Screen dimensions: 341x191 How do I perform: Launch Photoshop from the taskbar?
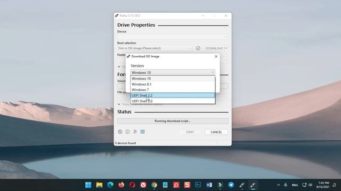(198, 185)
